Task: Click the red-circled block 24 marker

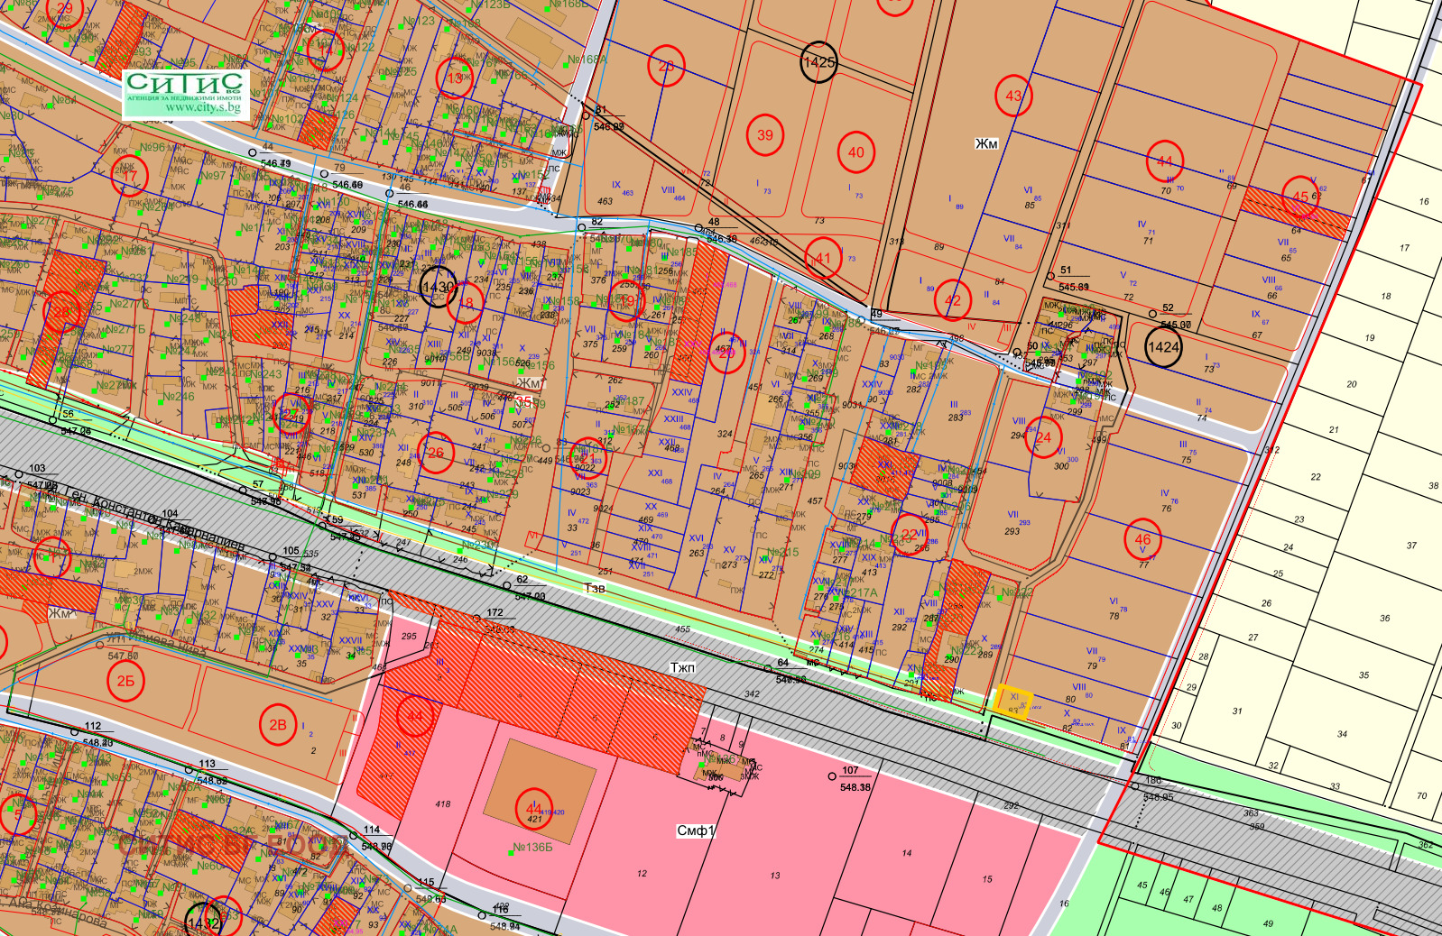Action: [x=1043, y=437]
